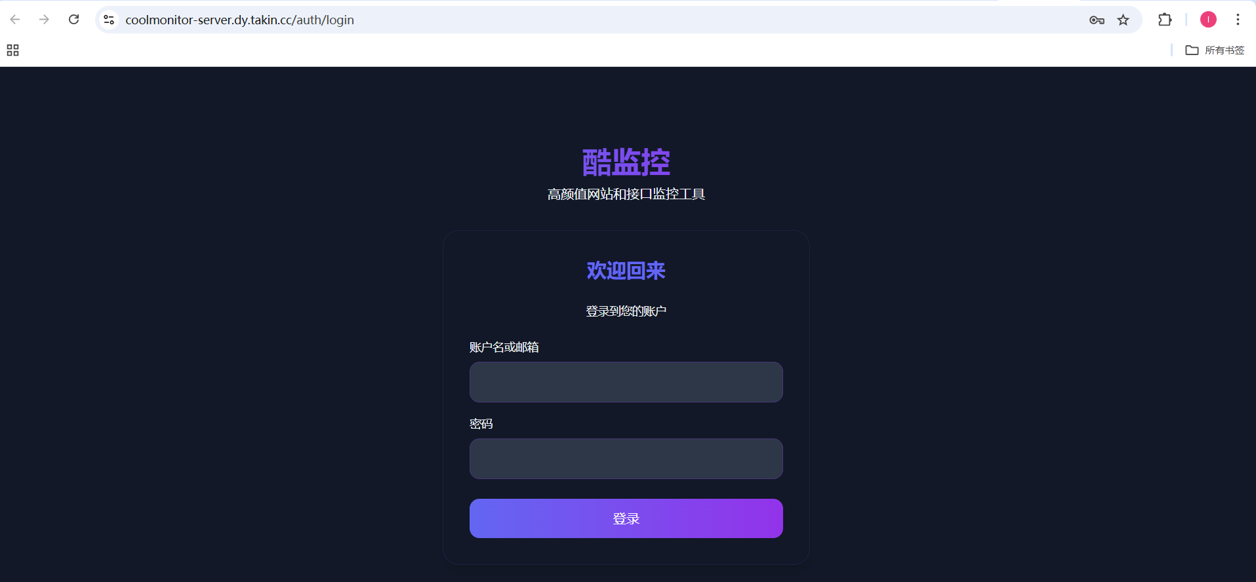The width and height of the screenshot is (1256, 582).
Task: Open the saved passwords key icon
Action: pos(1097,20)
